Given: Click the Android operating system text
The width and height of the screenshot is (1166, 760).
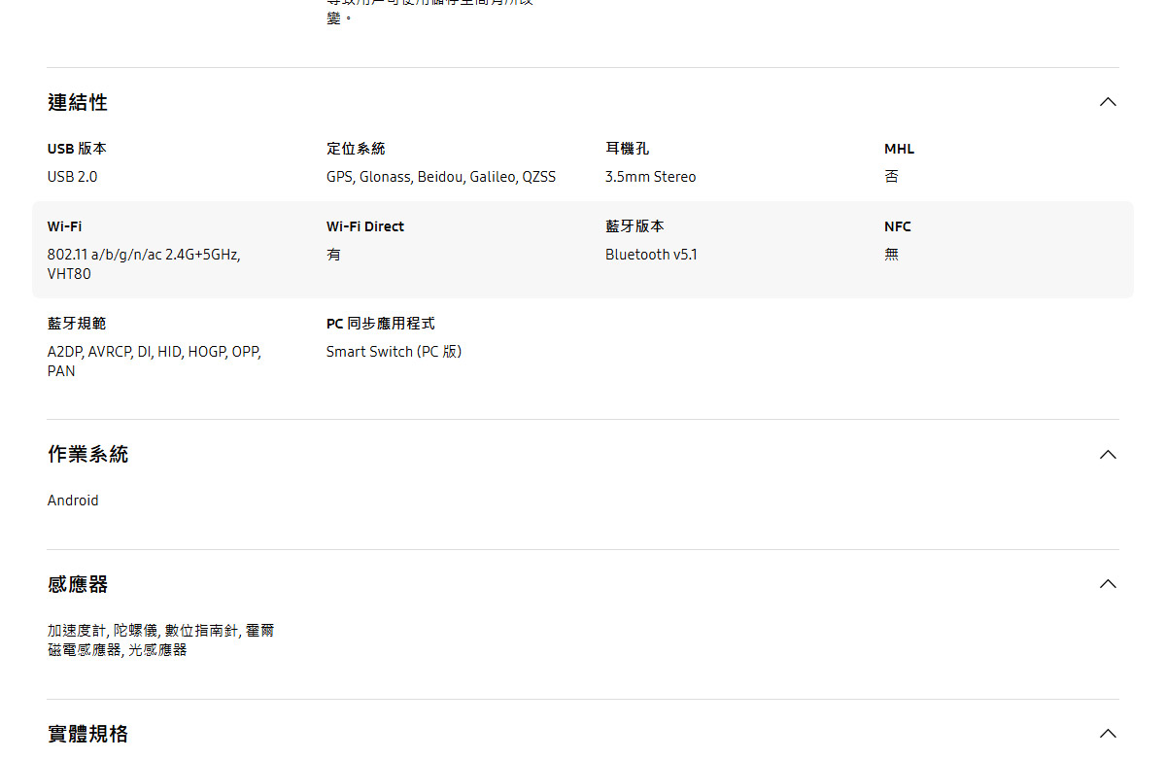Looking at the screenshot, I should pyautogui.click(x=73, y=501).
